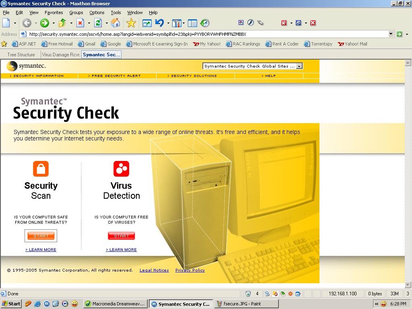The height and width of the screenshot is (309, 412).
Task: Open the Privacy Policy link
Action: [190, 270]
